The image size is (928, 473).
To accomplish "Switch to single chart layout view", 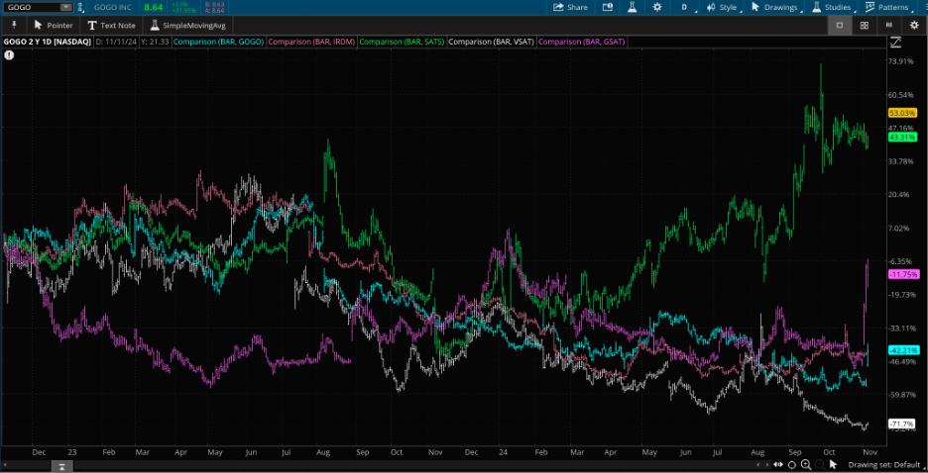I will point(840,25).
